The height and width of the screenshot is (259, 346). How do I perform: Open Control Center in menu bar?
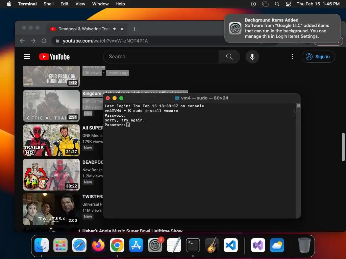click(x=288, y=4)
